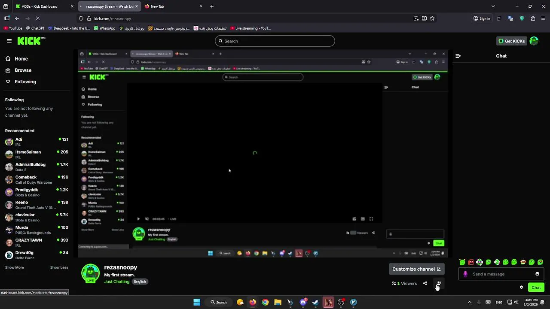550x309 pixels.
Task: Open recommended channel AdmiralBulldog
Action: 36,167
